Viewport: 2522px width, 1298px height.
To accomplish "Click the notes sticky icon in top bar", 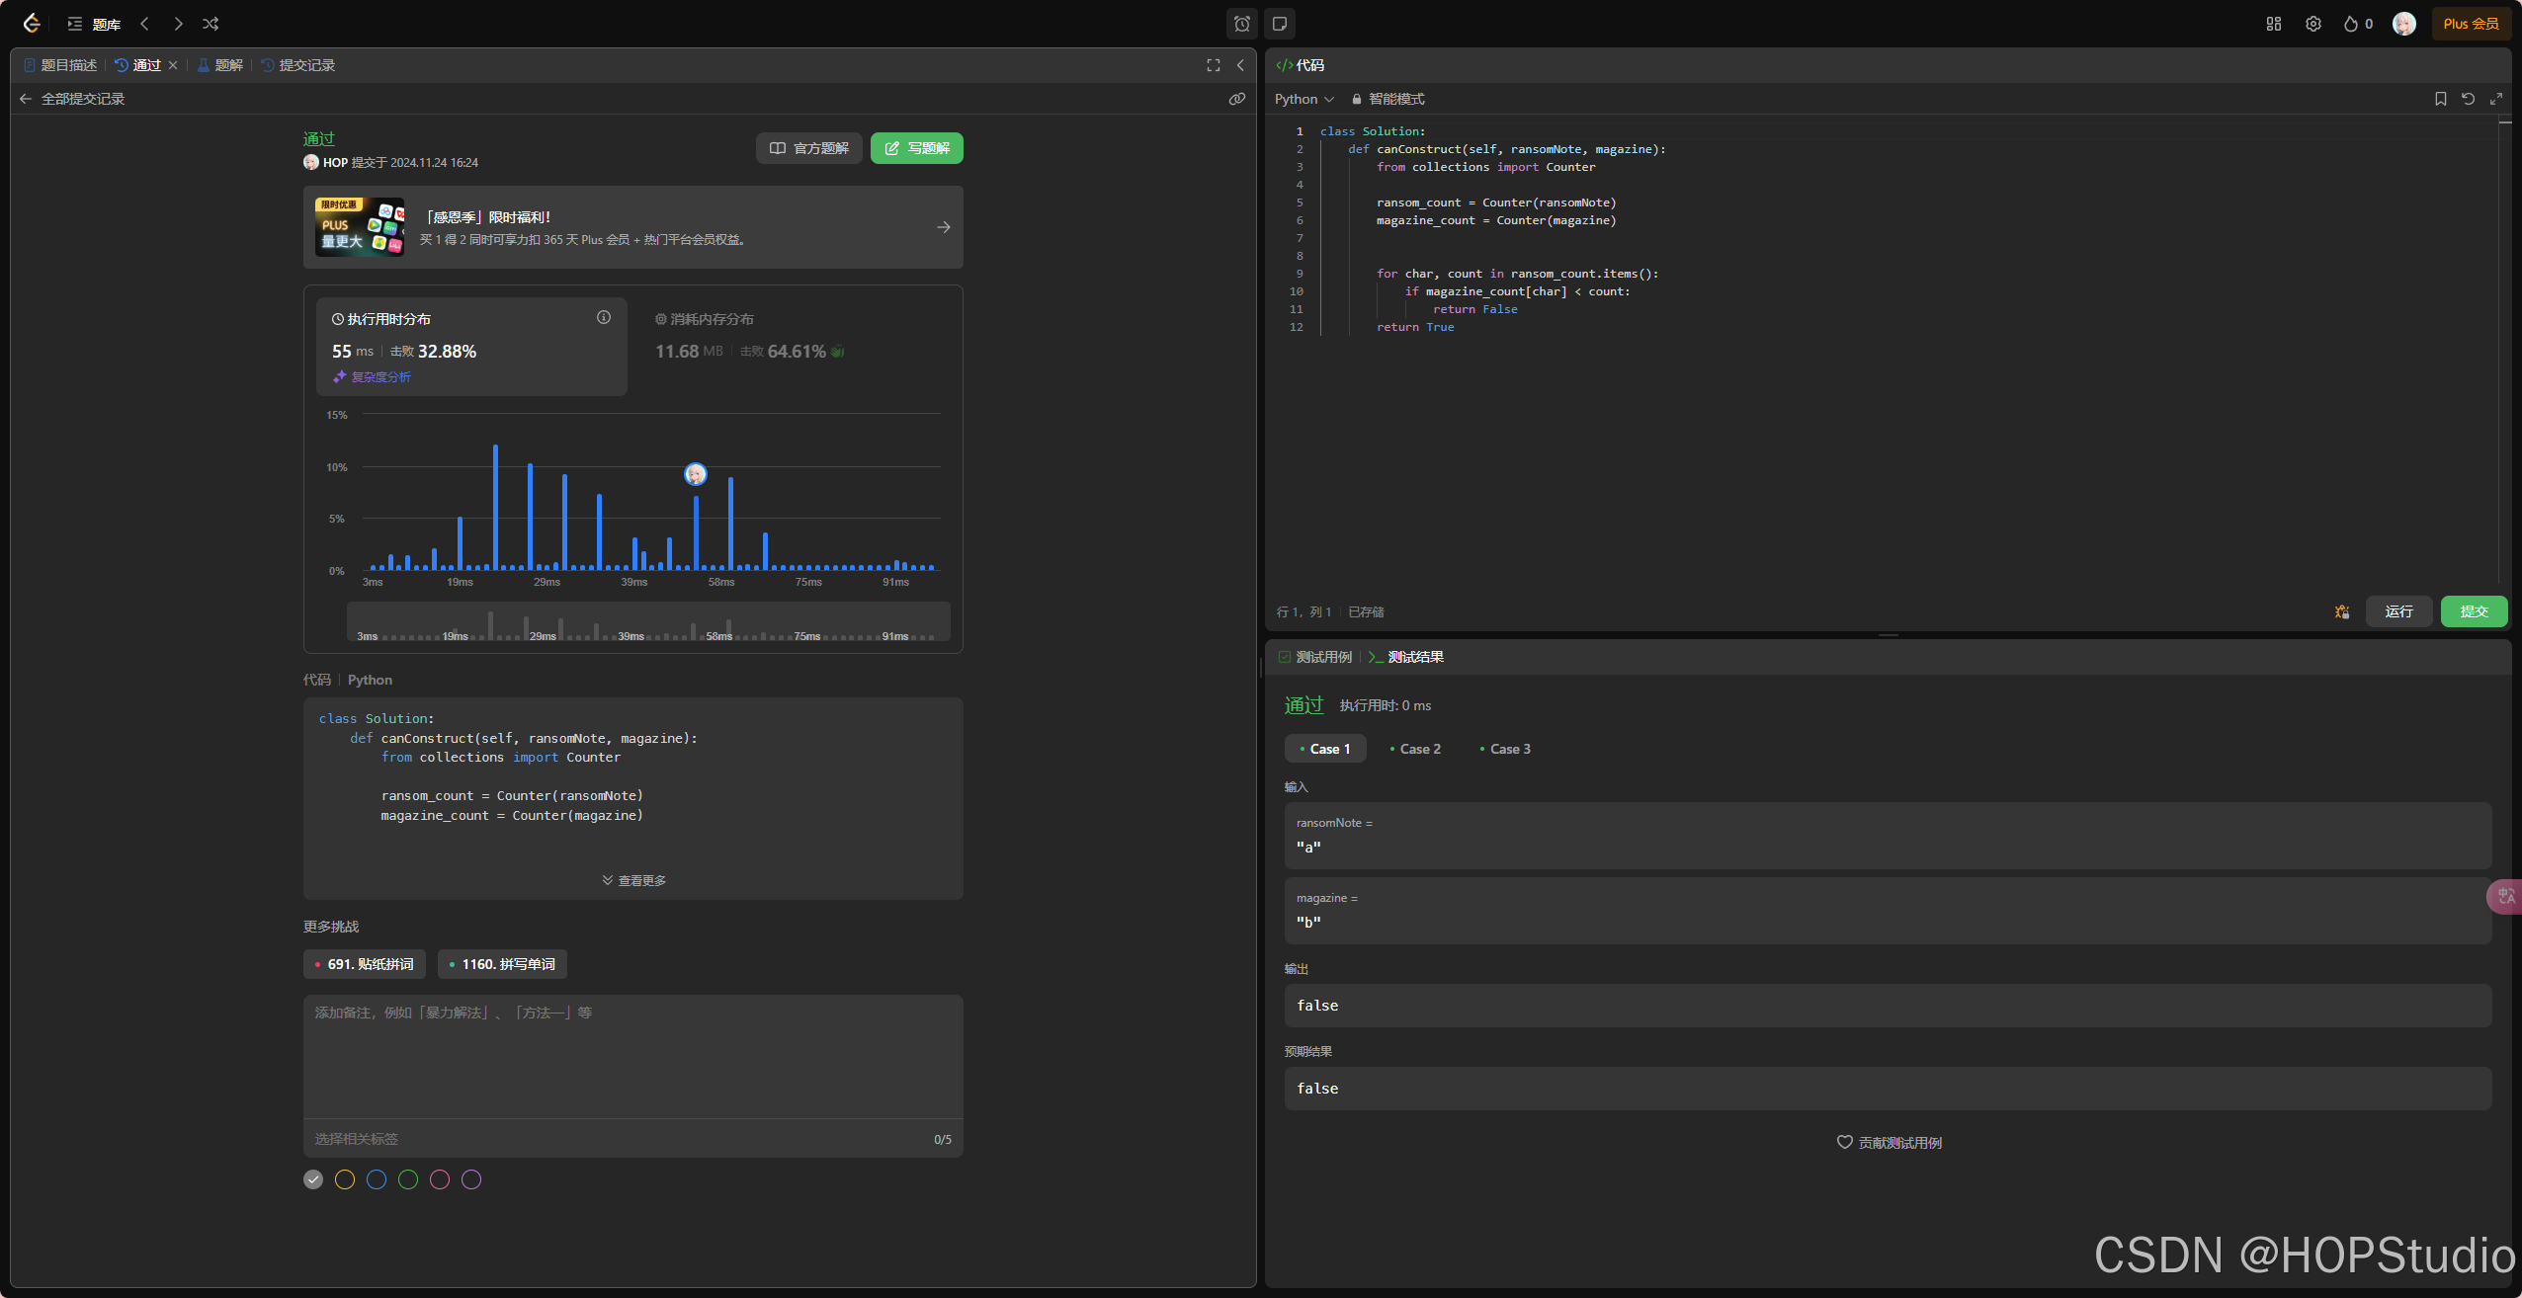I will point(1280,24).
